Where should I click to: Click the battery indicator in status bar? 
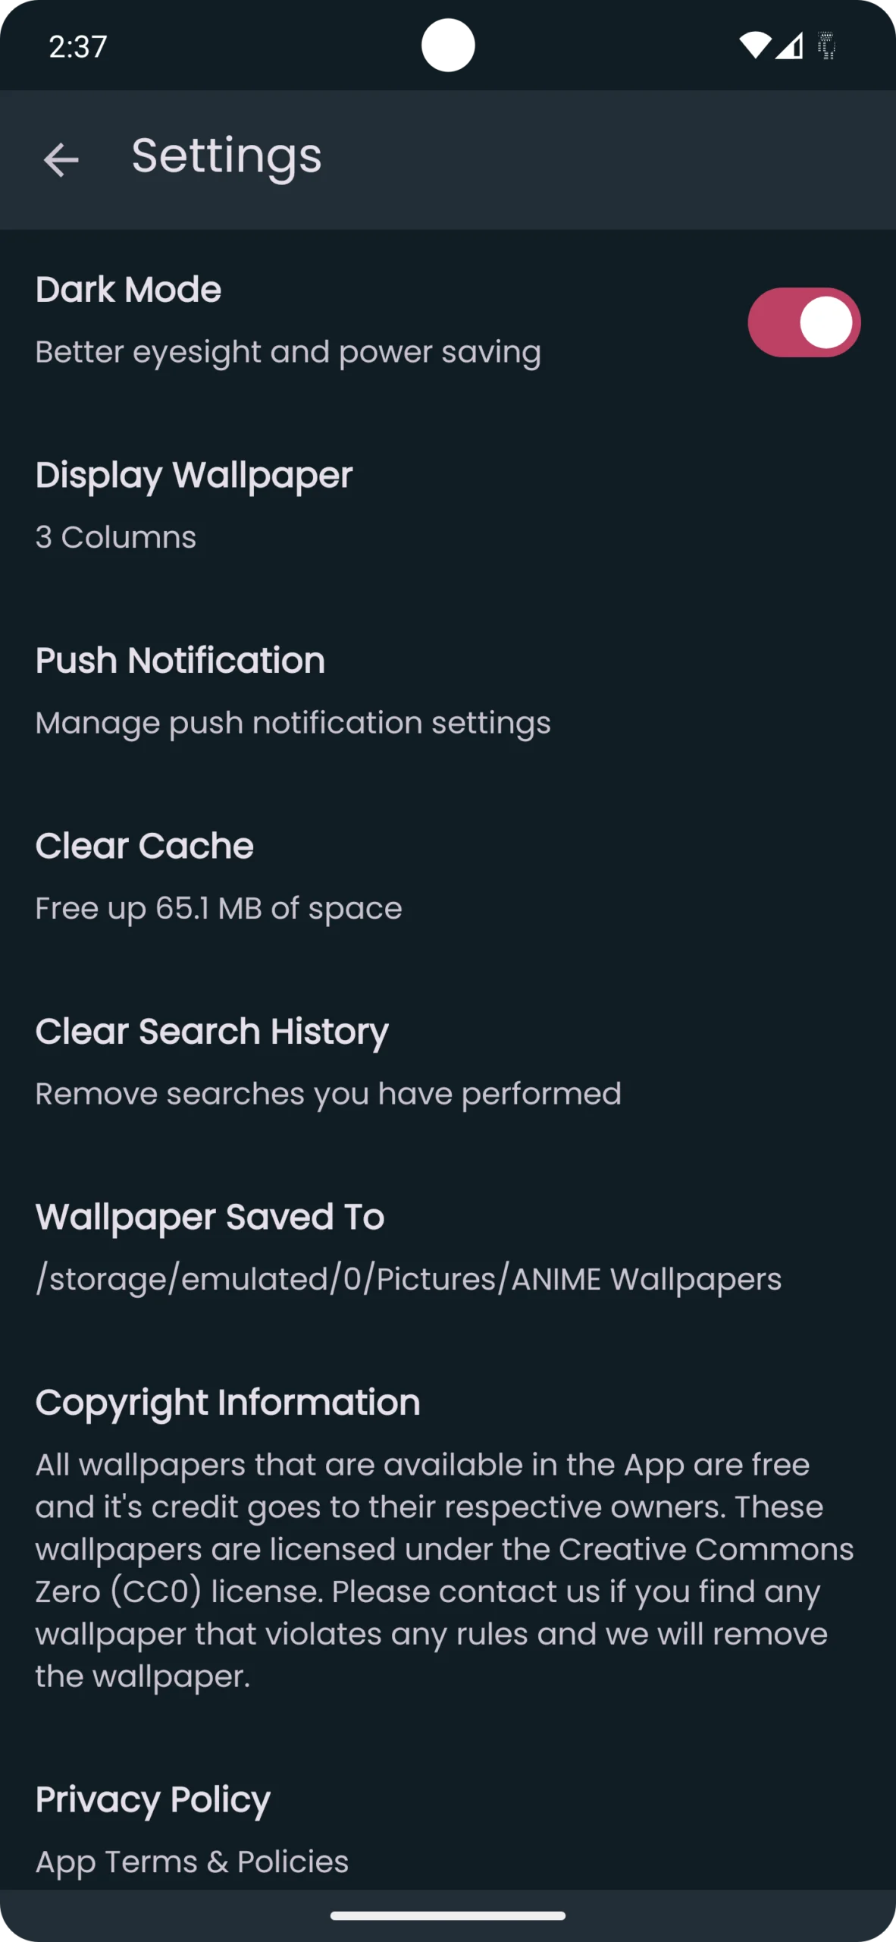click(826, 47)
